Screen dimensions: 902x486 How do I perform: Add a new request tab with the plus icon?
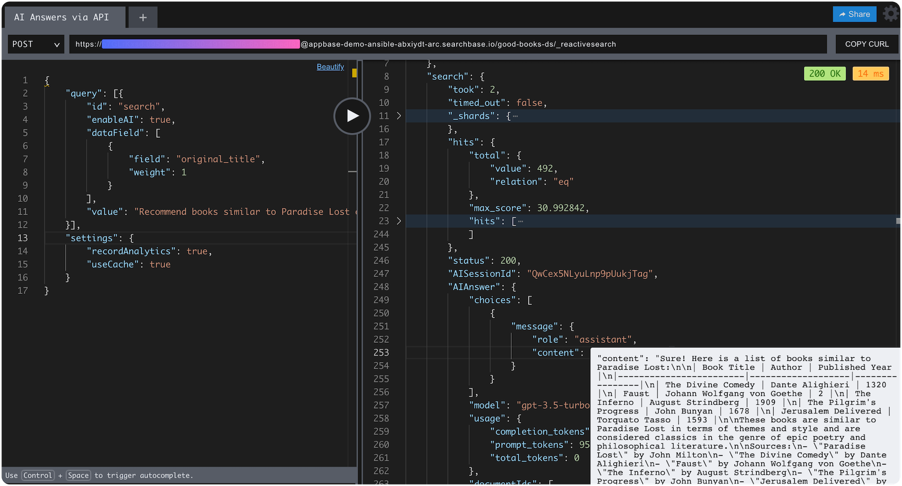pyautogui.click(x=142, y=17)
